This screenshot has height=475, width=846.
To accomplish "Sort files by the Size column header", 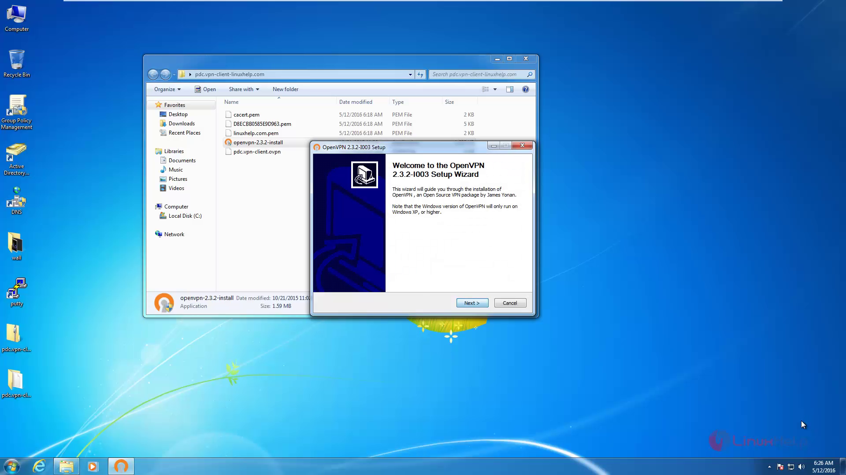I will click(x=460, y=102).
